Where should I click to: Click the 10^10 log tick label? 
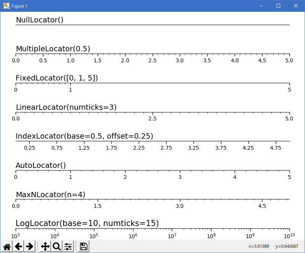click(x=289, y=236)
